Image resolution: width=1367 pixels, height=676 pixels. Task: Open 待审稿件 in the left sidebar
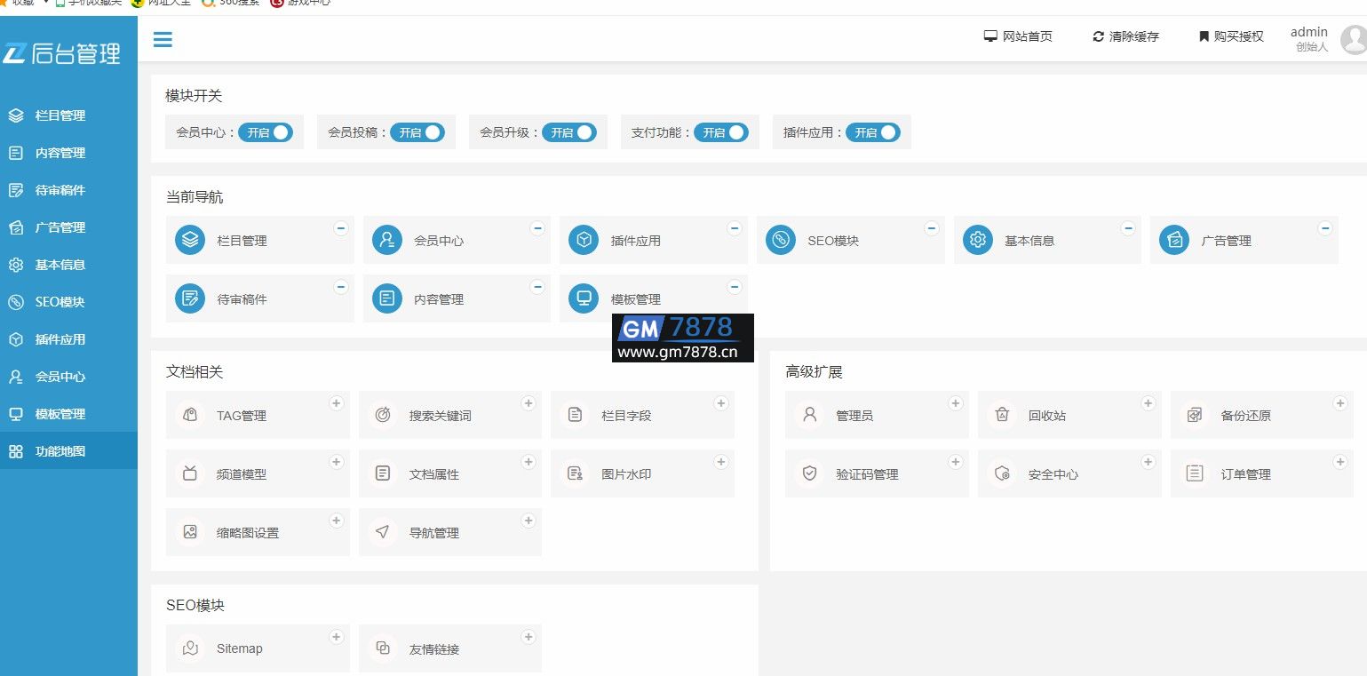click(x=68, y=190)
